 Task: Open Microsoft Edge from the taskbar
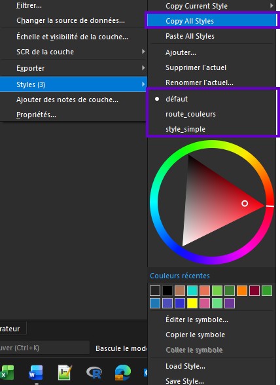coord(123,372)
